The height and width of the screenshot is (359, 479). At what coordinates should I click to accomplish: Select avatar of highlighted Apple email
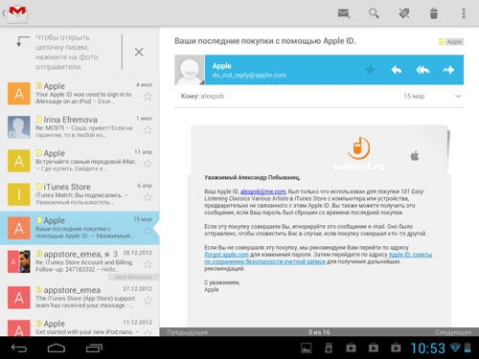click(19, 228)
